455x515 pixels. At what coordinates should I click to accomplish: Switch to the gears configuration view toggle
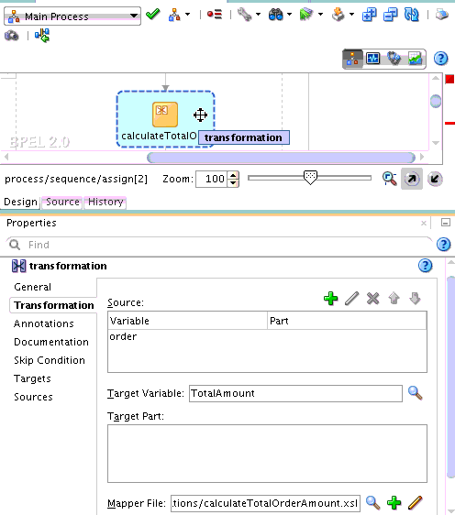pos(394,59)
